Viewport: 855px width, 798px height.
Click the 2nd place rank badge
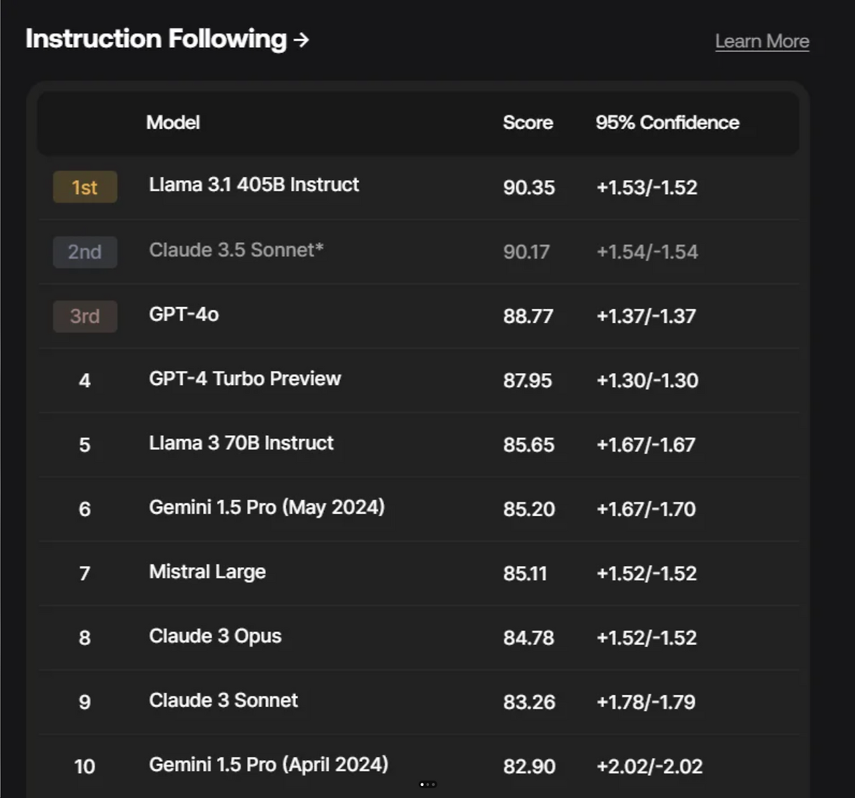85,252
